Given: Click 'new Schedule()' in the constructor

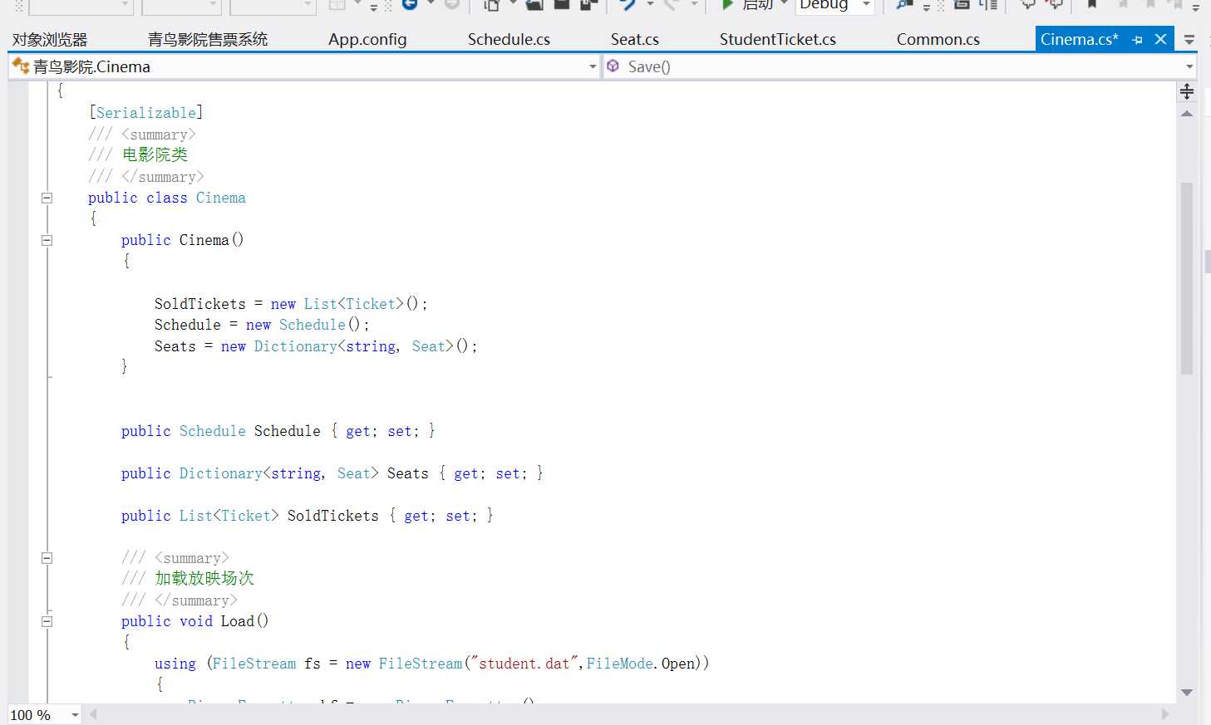Looking at the screenshot, I should pyautogui.click(x=303, y=325).
